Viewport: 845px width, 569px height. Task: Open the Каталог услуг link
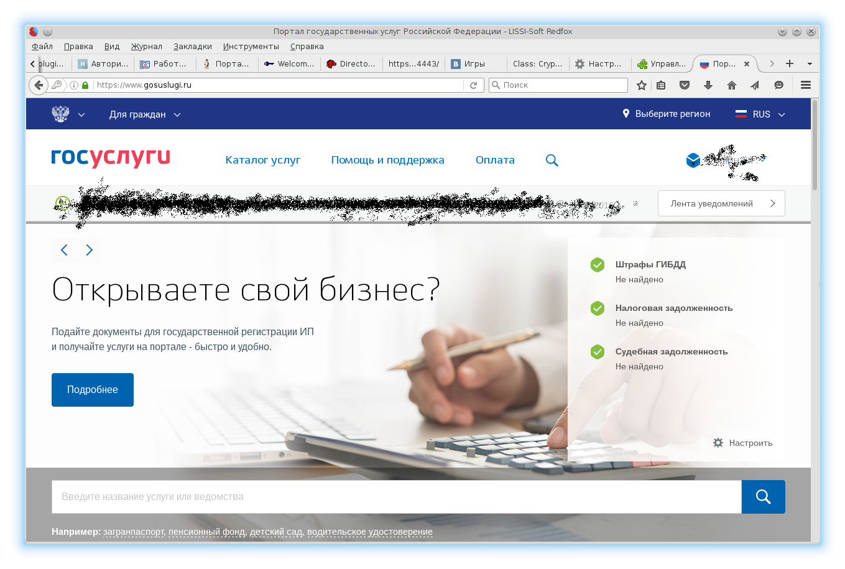tap(262, 160)
